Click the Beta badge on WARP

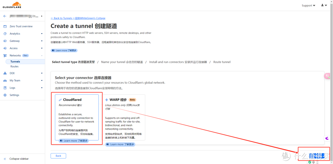(133, 100)
